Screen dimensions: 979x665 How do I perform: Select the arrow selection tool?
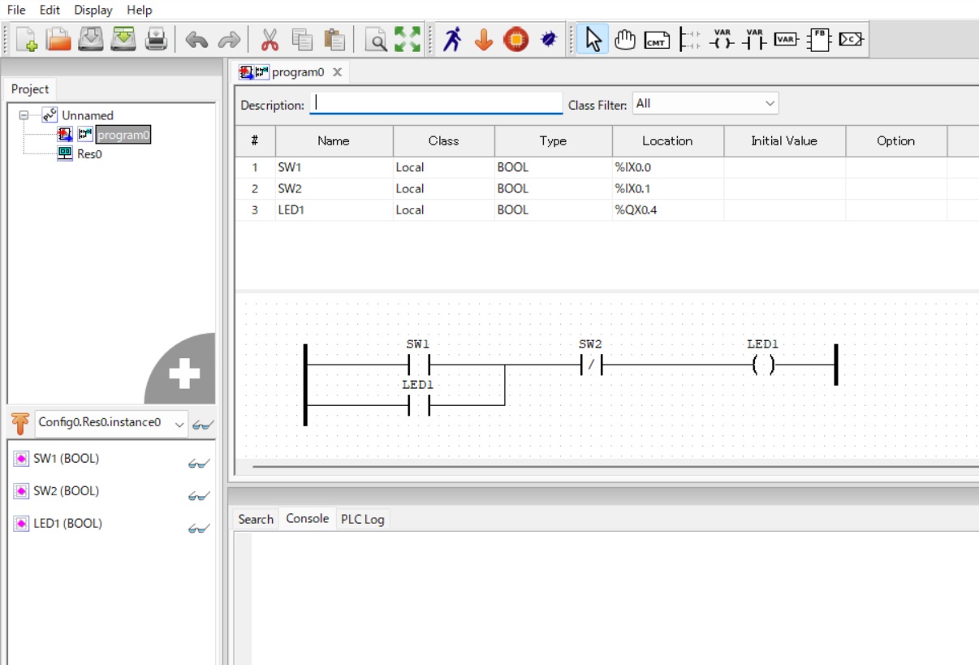(592, 38)
